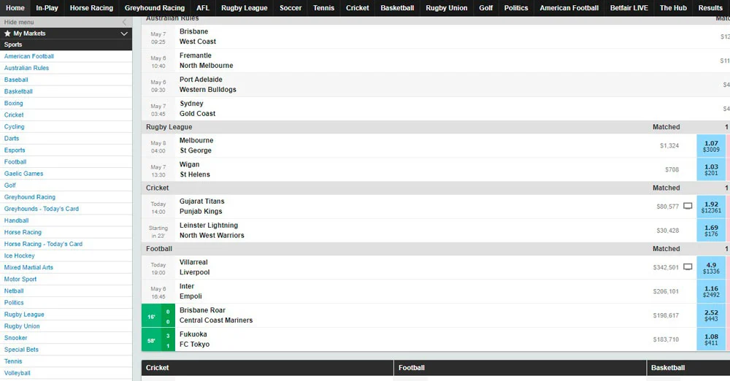Go to Horse Racing in top navigation
Viewport: 730px width, 381px height.
(x=91, y=8)
